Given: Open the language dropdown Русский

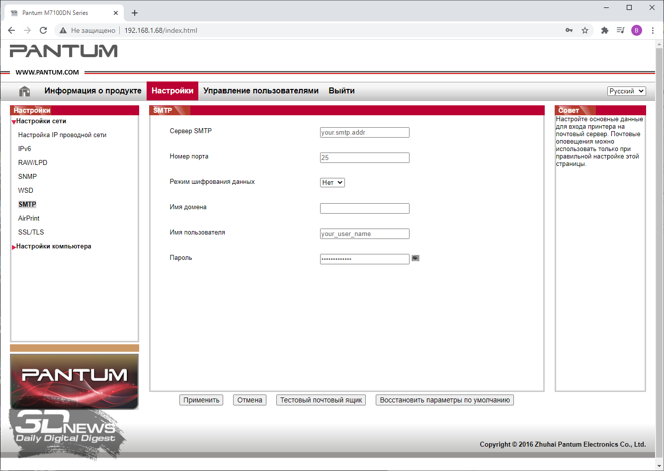Looking at the screenshot, I should click(x=627, y=91).
